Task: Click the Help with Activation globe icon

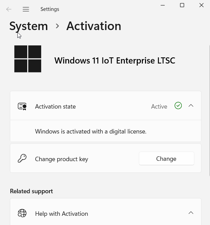Action: coord(22,213)
